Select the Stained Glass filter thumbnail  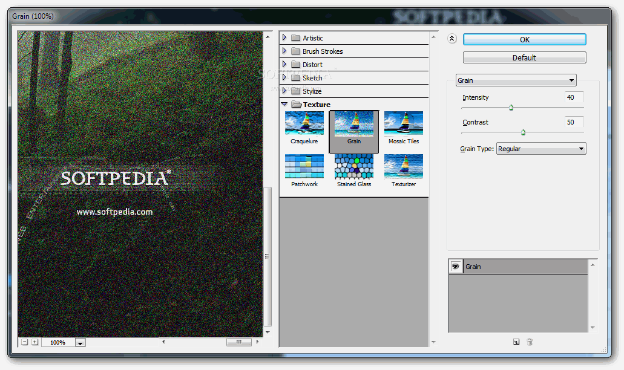coord(354,171)
